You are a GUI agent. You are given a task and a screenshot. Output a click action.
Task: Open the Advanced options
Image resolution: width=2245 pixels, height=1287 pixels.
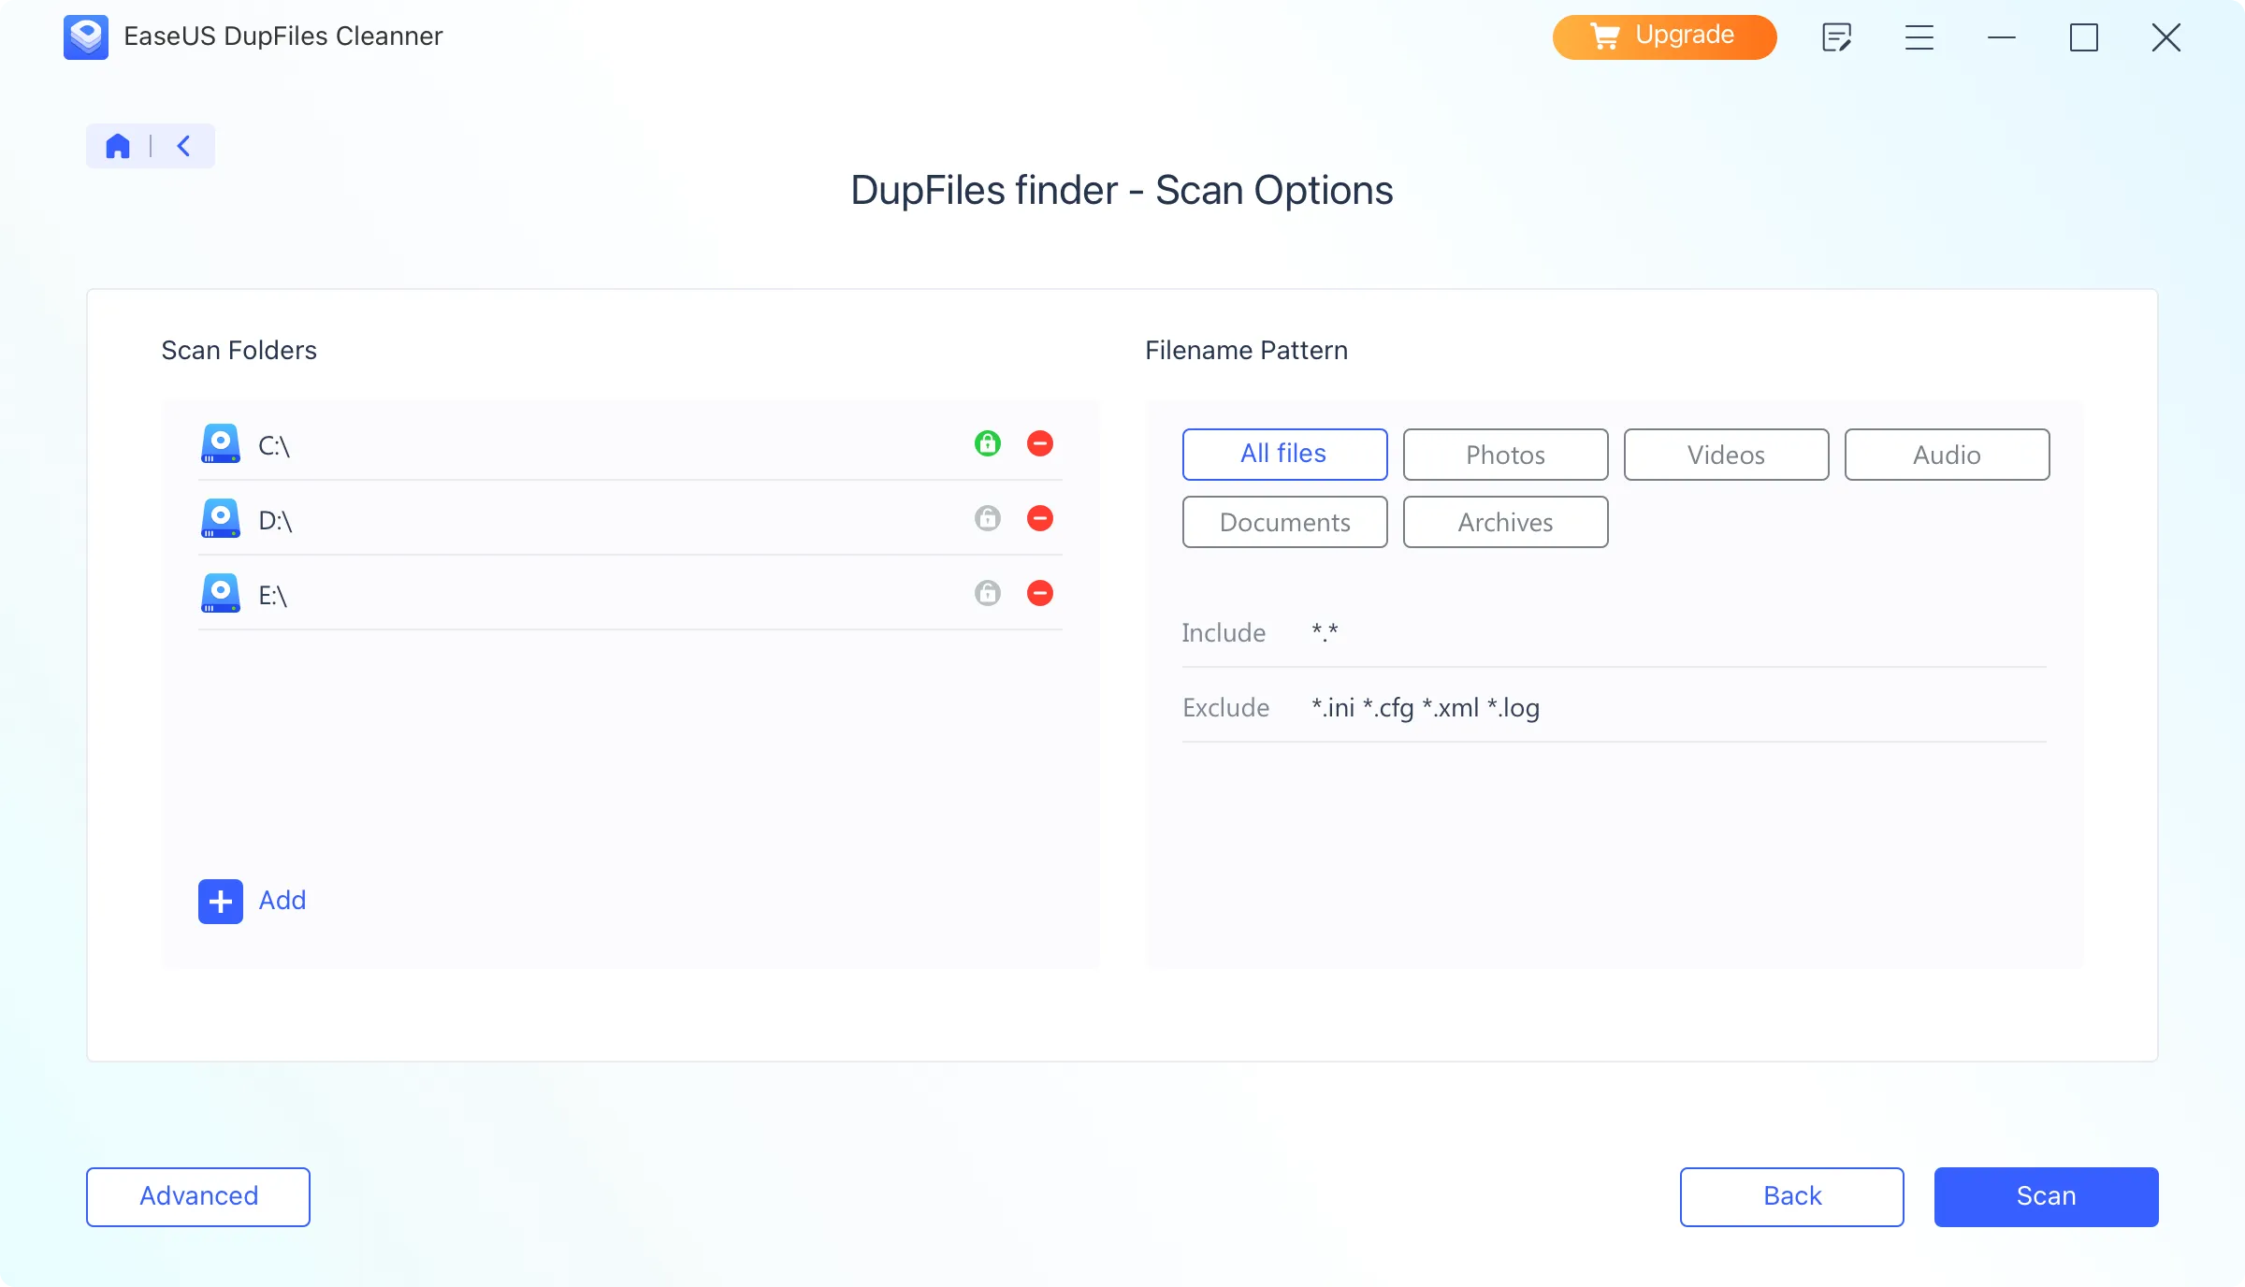coord(197,1196)
